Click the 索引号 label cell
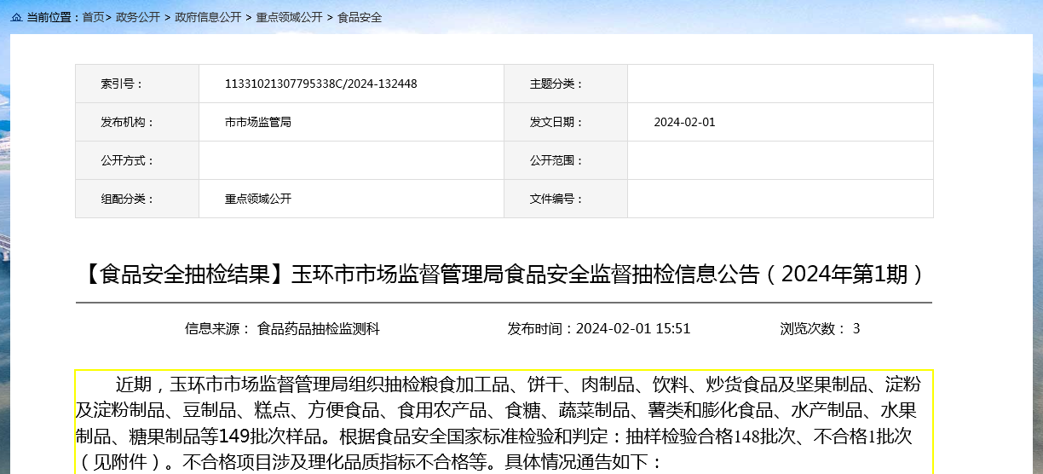Screen dimensions: 1043x474 click(123, 84)
